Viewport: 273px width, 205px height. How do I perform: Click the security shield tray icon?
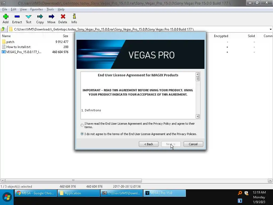(246, 193)
